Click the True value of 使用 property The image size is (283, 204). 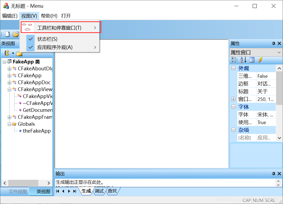266,123
